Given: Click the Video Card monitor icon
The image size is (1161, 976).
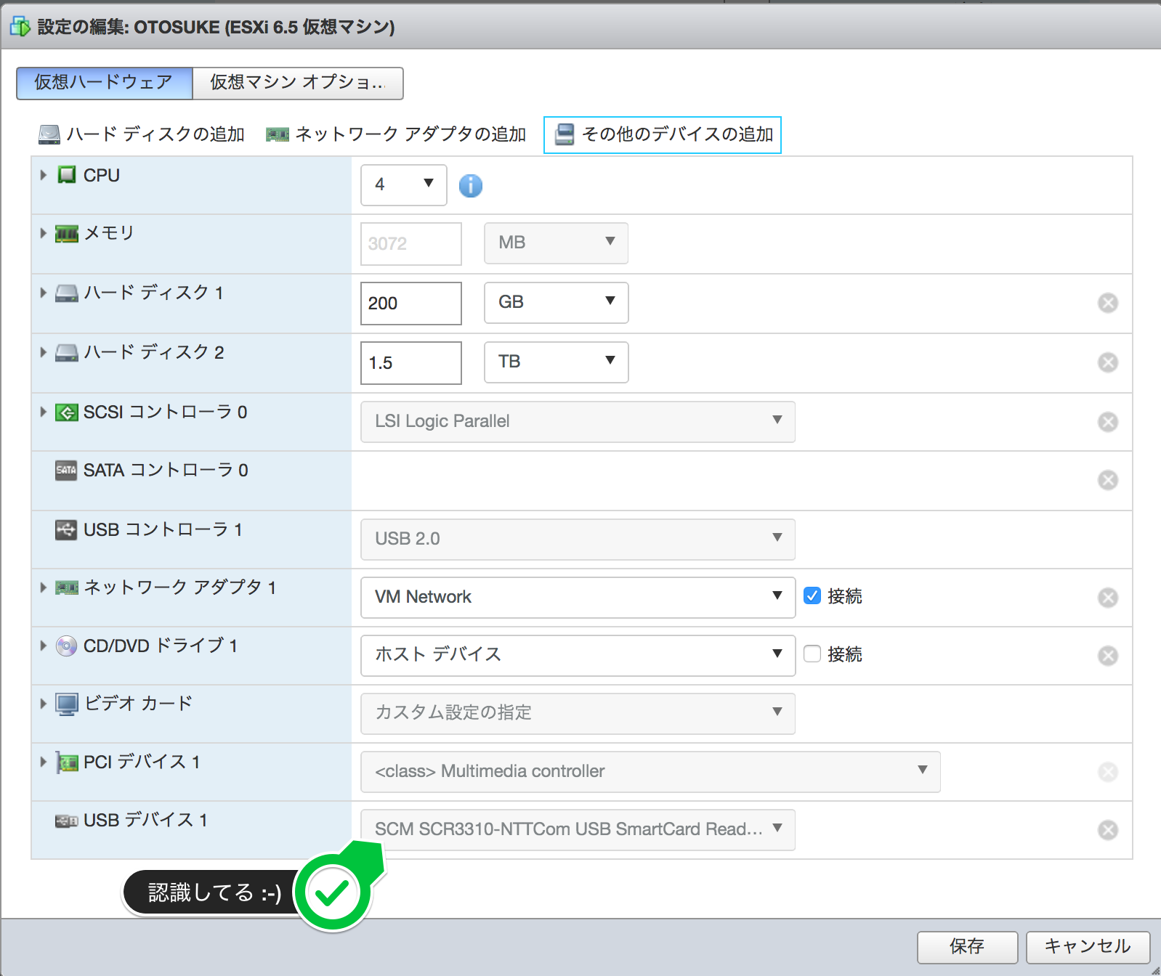Looking at the screenshot, I should click(67, 704).
